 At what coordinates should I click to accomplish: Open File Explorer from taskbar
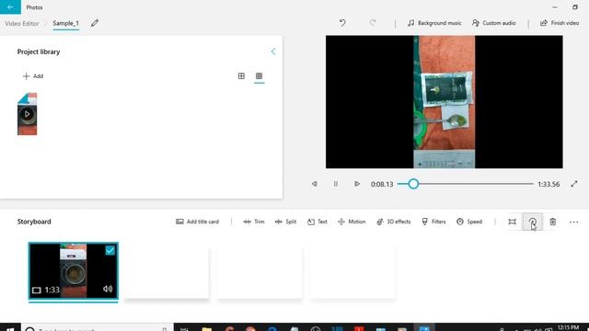coord(206,329)
